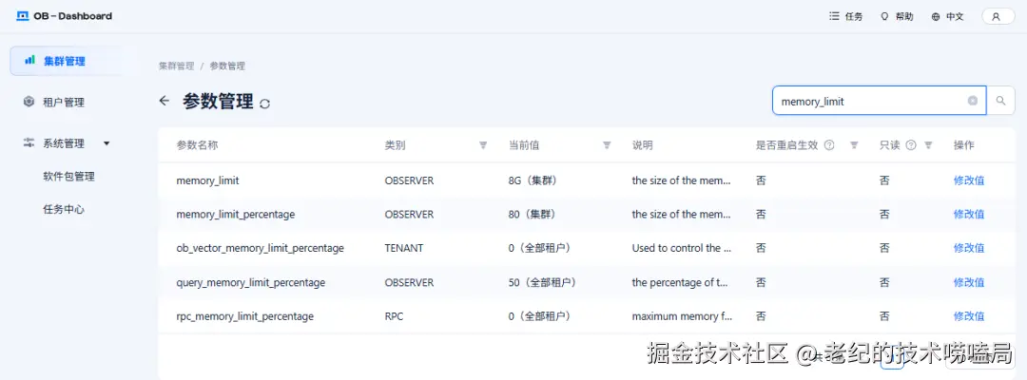Clear the memory_limit search text

point(973,101)
